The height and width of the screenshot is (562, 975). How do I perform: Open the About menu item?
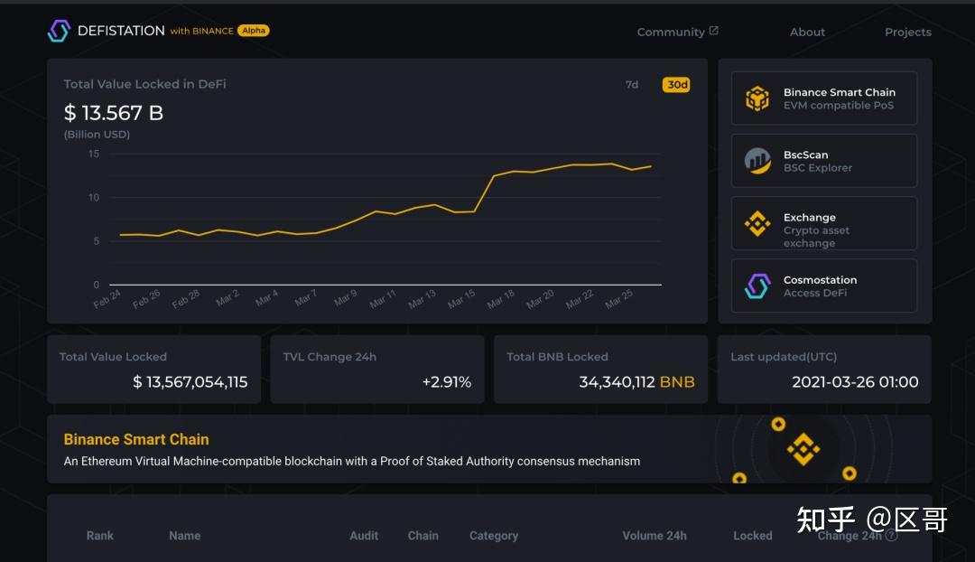tap(807, 32)
